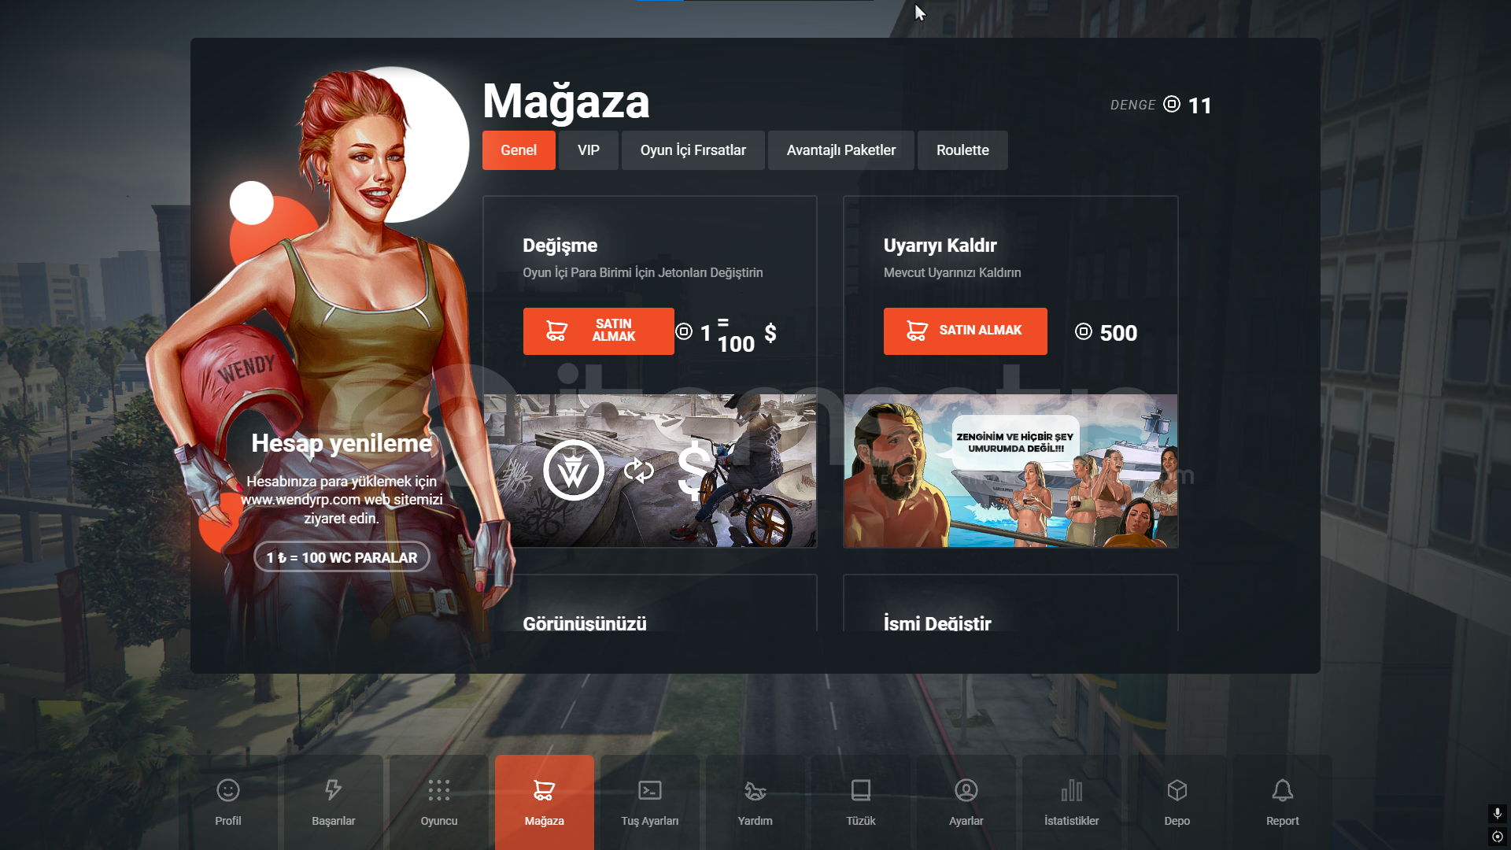Click the Hesap yenileme heading

click(x=342, y=443)
